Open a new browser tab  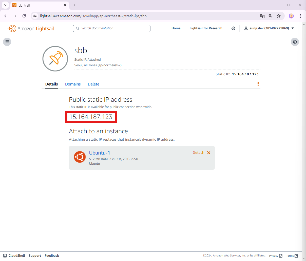coord(74,5)
